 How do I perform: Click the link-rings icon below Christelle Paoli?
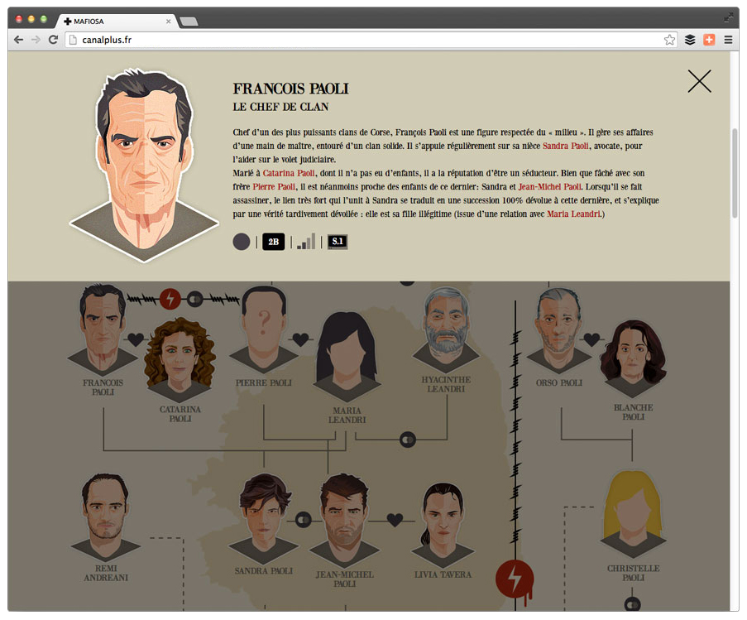[x=632, y=604]
